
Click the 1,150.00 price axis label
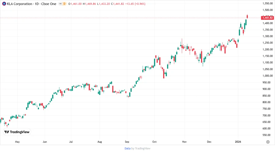pos(268,56)
